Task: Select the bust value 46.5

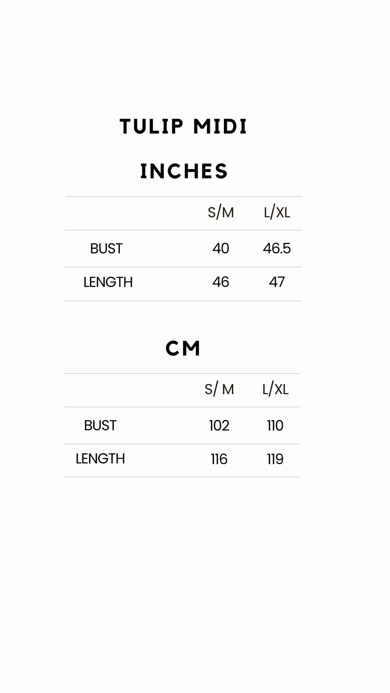Action: click(277, 248)
